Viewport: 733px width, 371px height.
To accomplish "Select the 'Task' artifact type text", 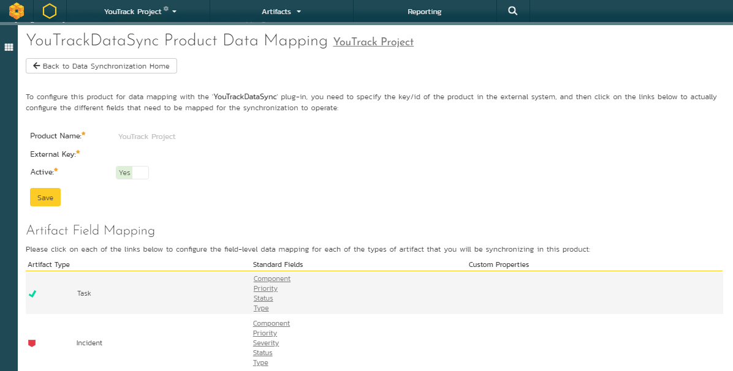I will [84, 293].
